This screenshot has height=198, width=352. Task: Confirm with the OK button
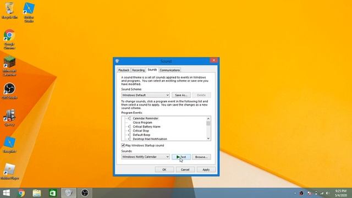[x=164, y=169]
